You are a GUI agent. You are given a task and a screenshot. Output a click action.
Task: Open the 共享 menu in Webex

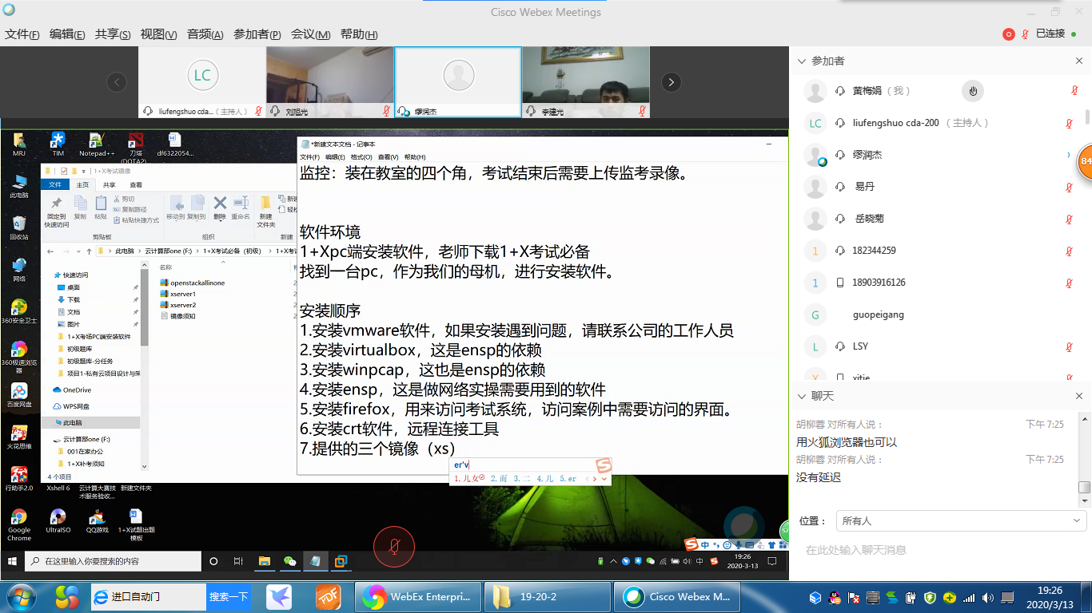113,34
